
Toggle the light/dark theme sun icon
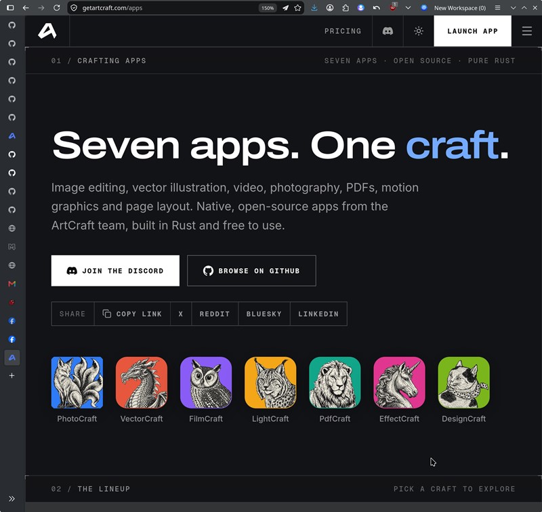[419, 31]
